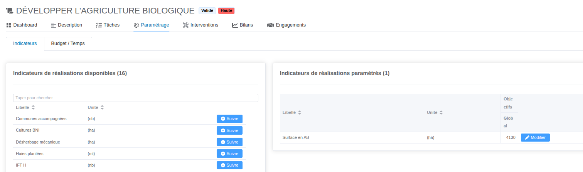Sort configured indicators by Libellé
583x172 pixels.
click(x=292, y=113)
